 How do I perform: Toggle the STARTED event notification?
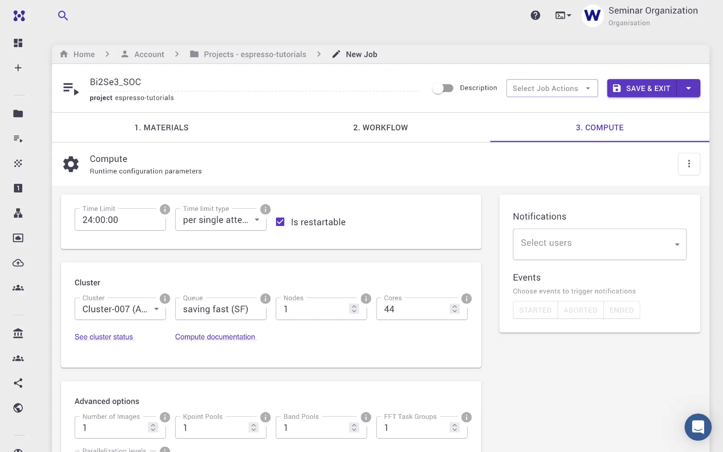point(535,310)
